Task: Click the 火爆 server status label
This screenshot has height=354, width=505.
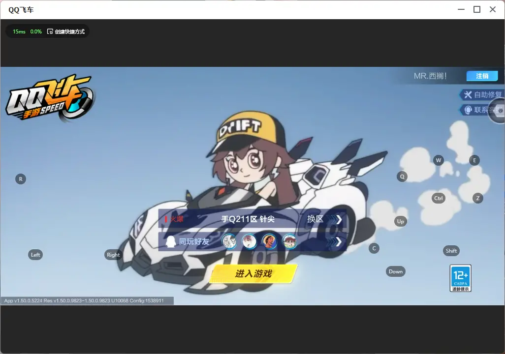Action: 177,219
